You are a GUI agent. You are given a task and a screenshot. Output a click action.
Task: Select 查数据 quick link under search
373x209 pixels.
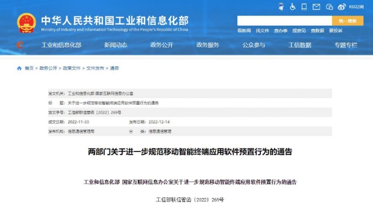pos(318,31)
